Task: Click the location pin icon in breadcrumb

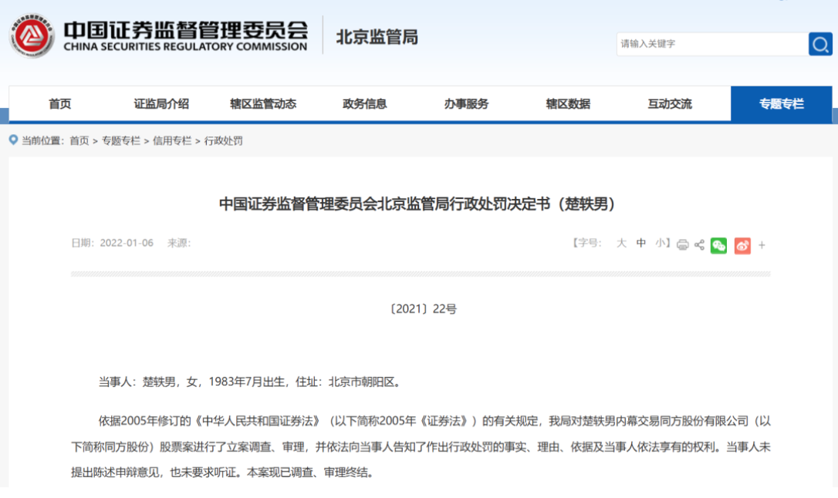Action: tap(13, 140)
